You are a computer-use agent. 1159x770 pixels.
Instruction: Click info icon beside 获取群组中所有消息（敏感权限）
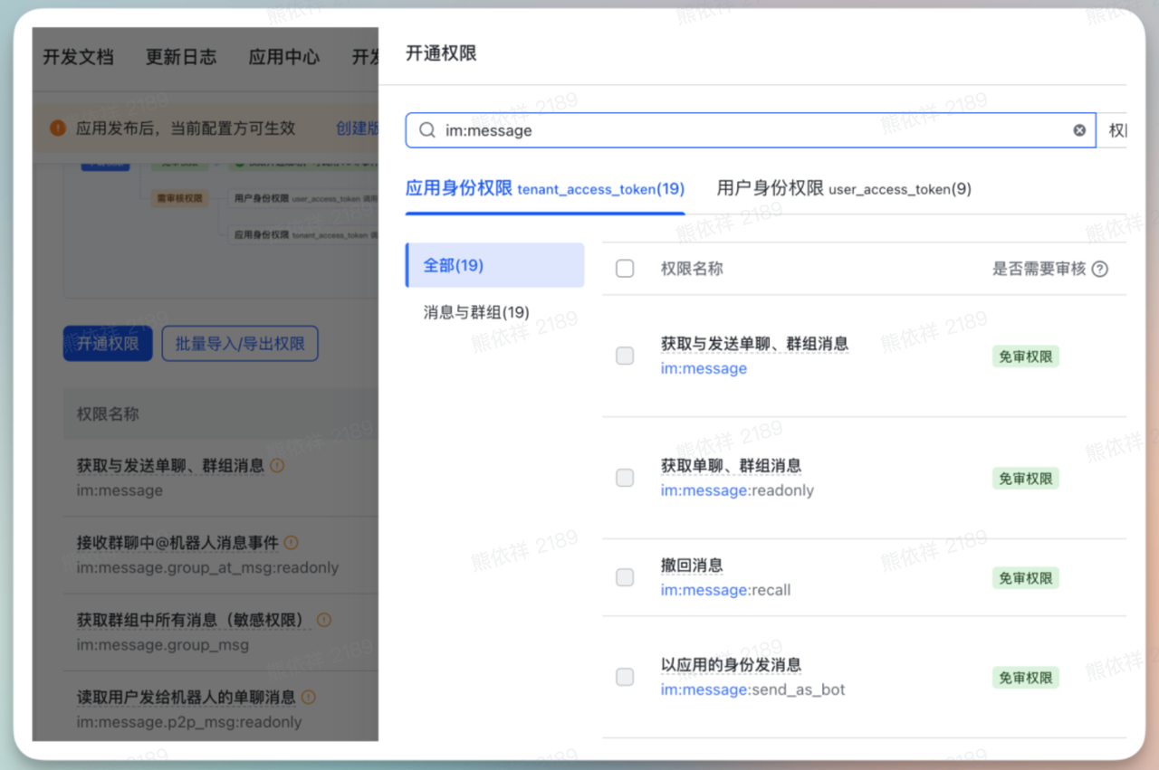(323, 620)
